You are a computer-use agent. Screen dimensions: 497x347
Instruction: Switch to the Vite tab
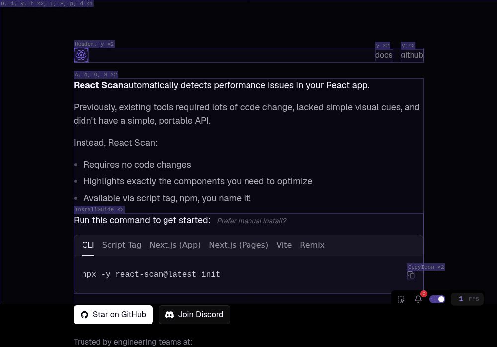tap(284, 245)
